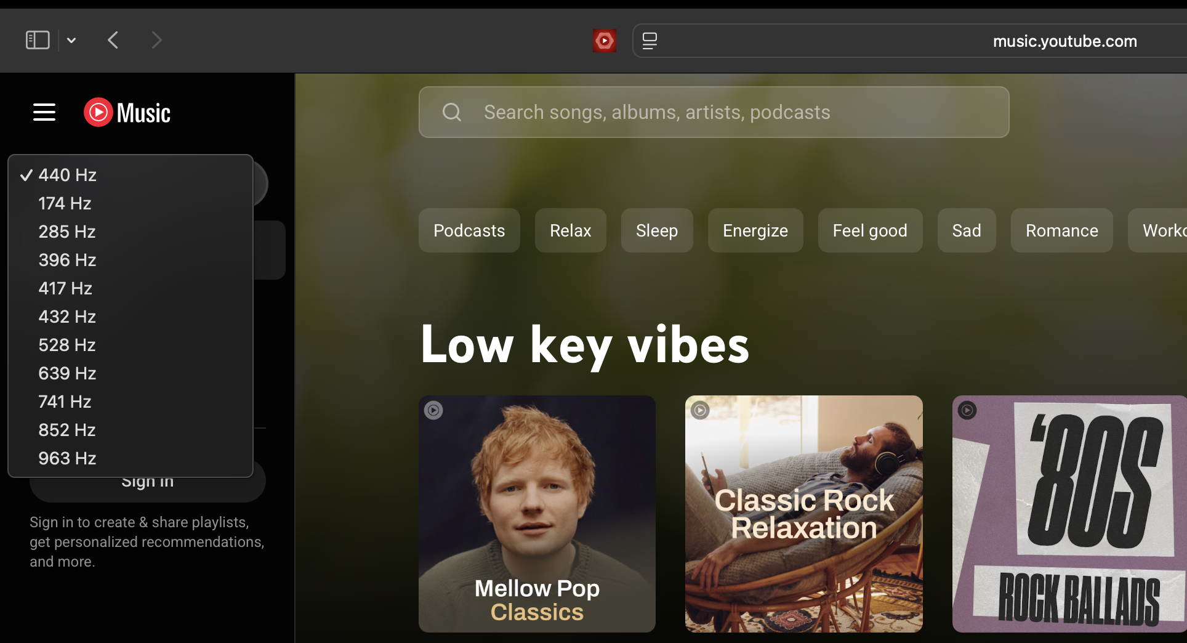Select the 963 Hz frequency option

coord(67,458)
